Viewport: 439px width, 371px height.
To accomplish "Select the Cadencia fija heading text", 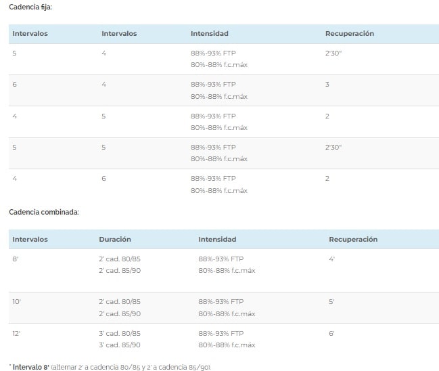I will tap(30, 7).
